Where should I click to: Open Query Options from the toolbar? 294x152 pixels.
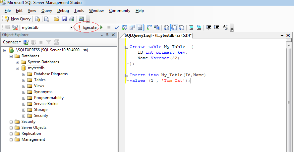click(x=132, y=27)
